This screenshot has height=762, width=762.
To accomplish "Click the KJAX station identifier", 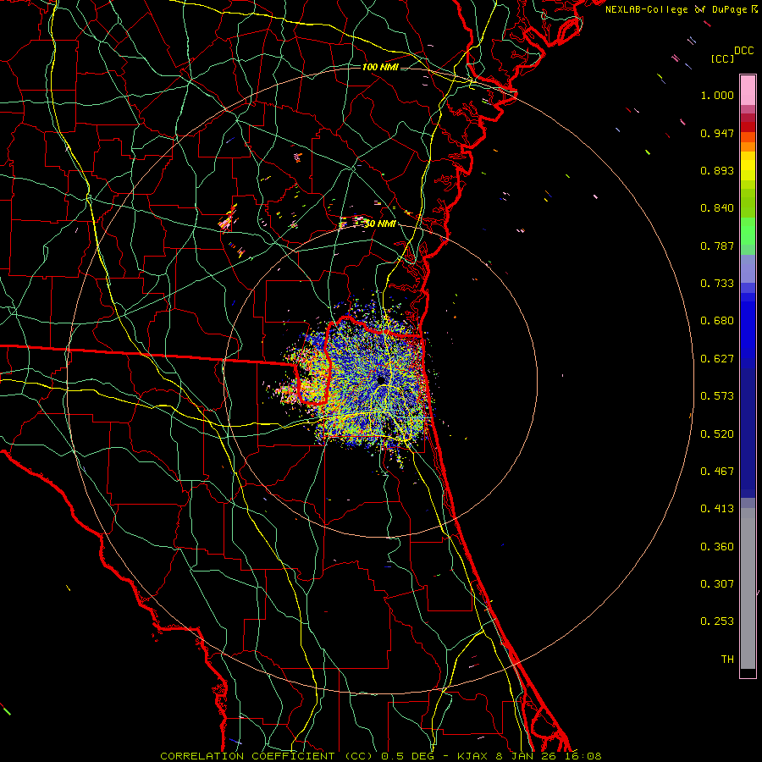I will 474,756.
